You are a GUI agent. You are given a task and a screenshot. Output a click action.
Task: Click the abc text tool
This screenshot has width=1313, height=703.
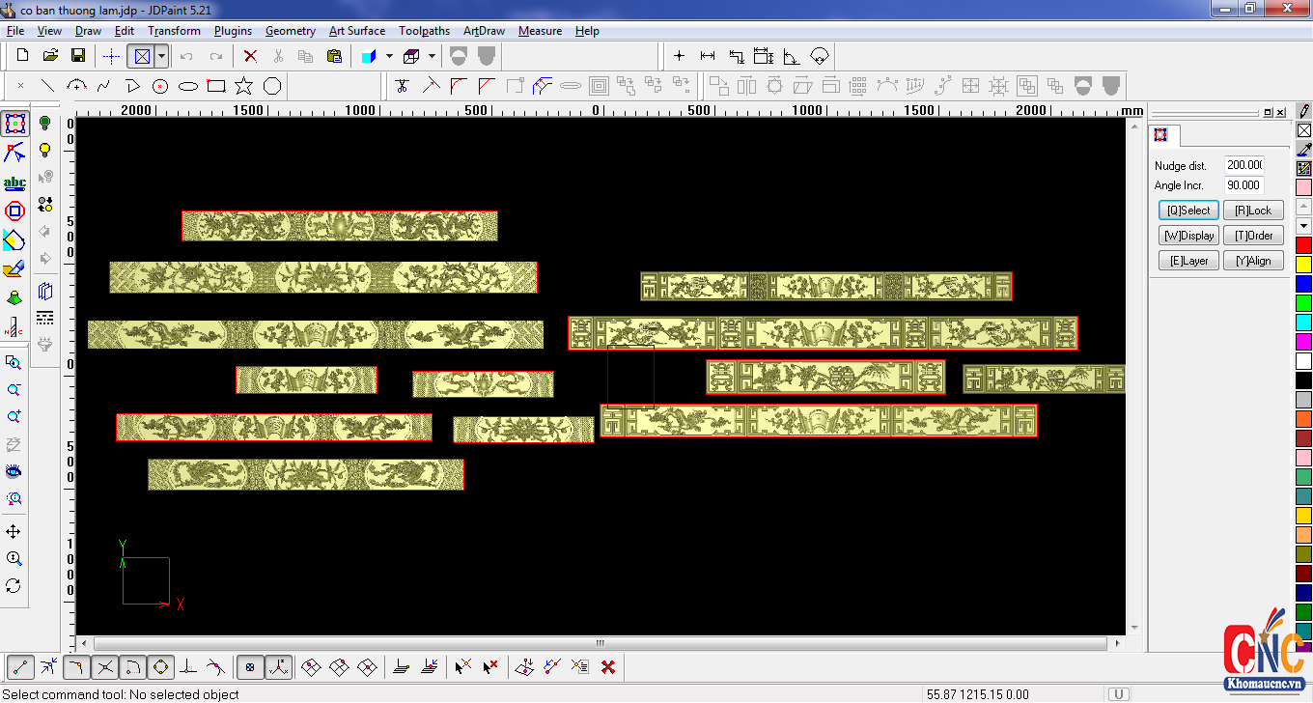pyautogui.click(x=14, y=183)
